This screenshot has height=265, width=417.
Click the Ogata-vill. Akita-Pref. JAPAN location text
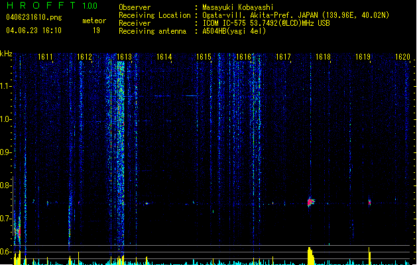point(296,15)
